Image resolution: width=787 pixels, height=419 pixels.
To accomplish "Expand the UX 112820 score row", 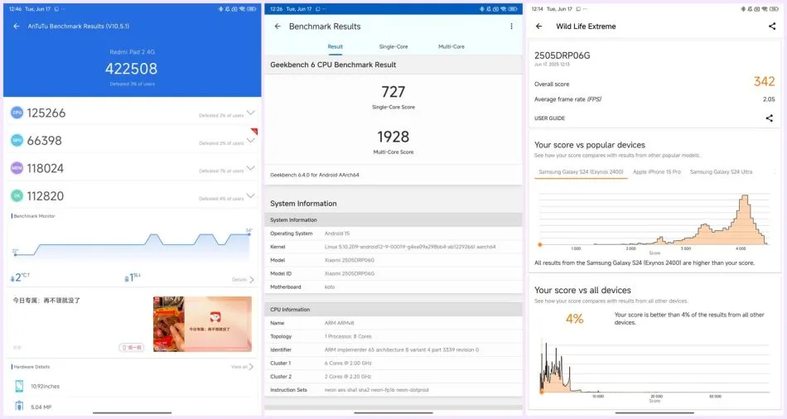I will tap(250, 195).
